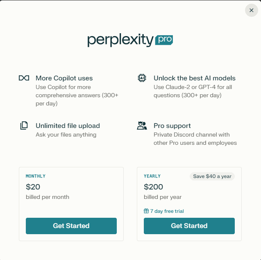The width and height of the screenshot is (261, 260).
Task: Click the AI chip icon
Action: (142, 78)
